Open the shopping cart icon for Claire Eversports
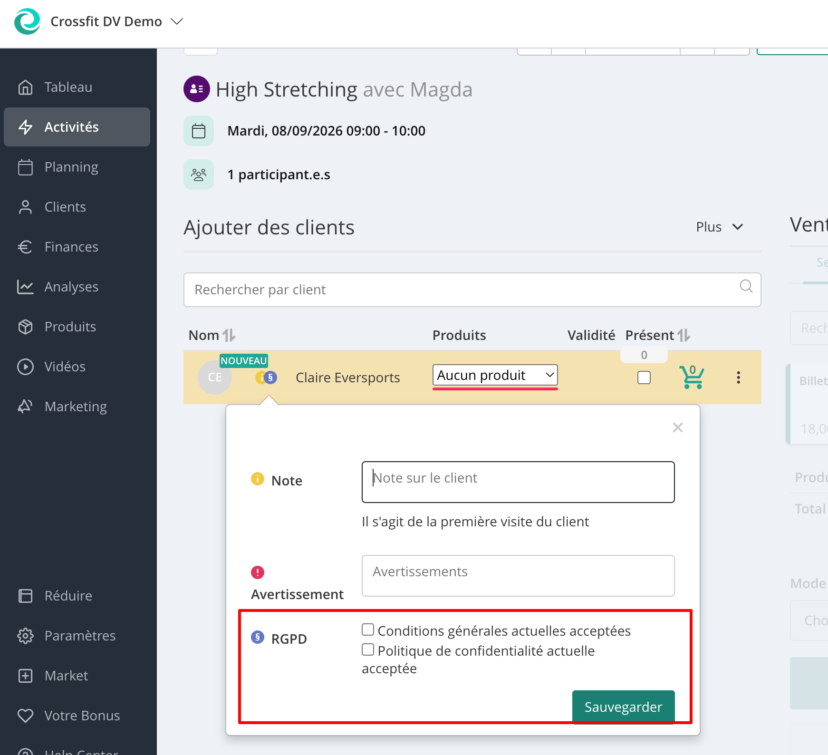828x755 pixels. 692,377
